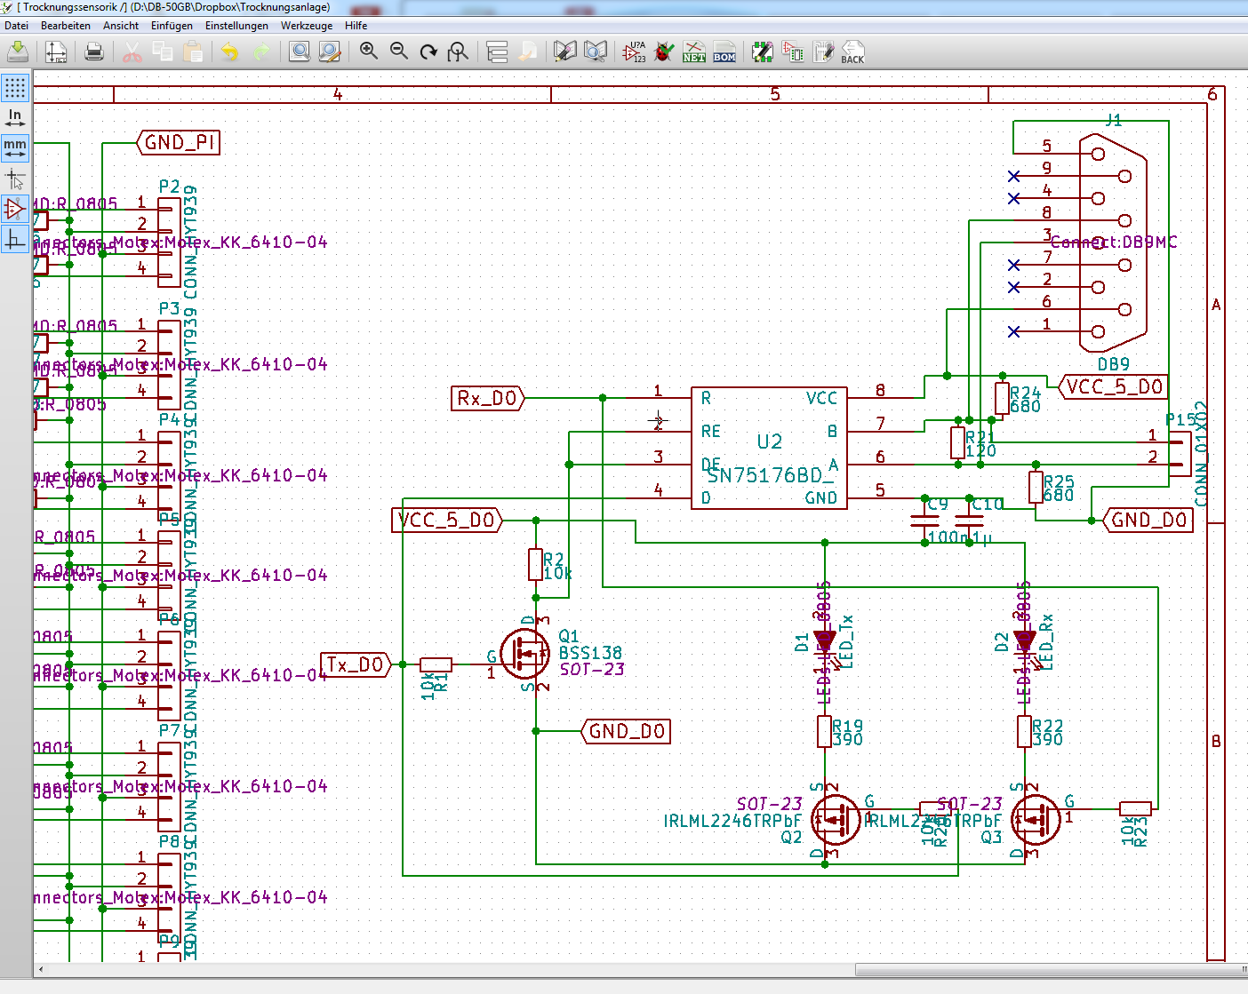Image resolution: width=1248 pixels, height=994 pixels.
Task: Select the Q2 transistor reference
Action: tap(791, 837)
